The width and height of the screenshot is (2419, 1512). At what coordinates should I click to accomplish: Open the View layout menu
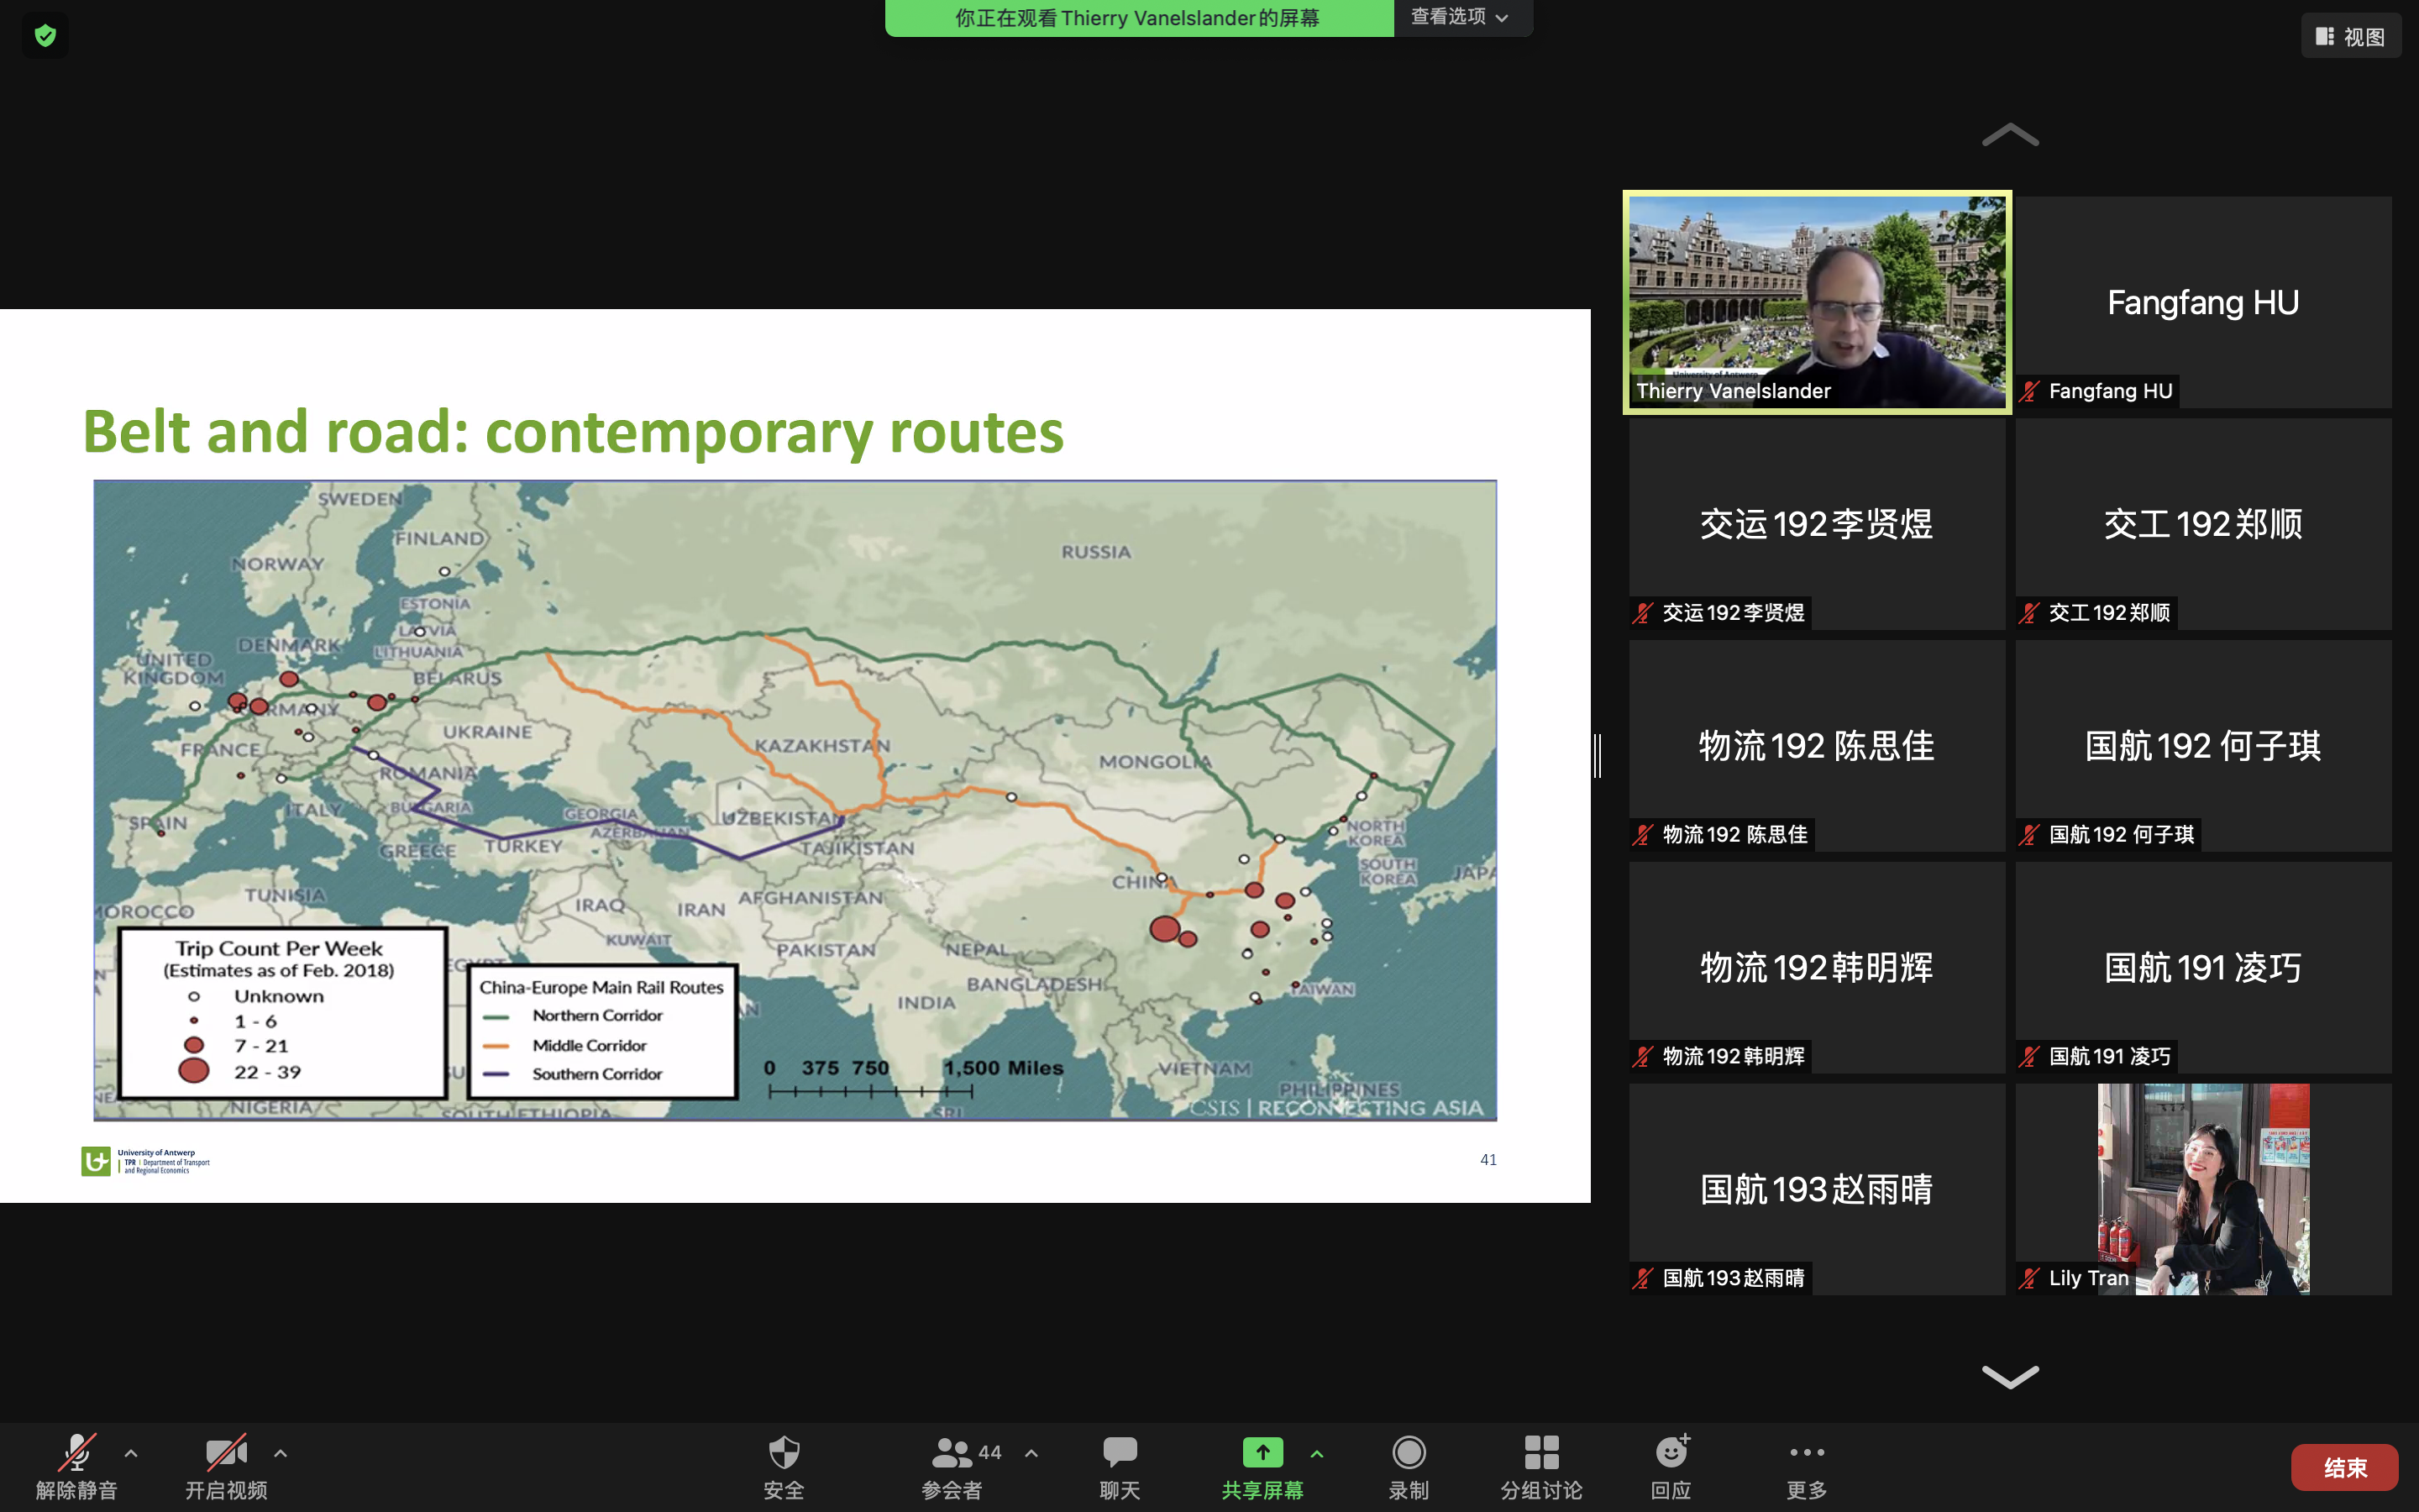2350,36
